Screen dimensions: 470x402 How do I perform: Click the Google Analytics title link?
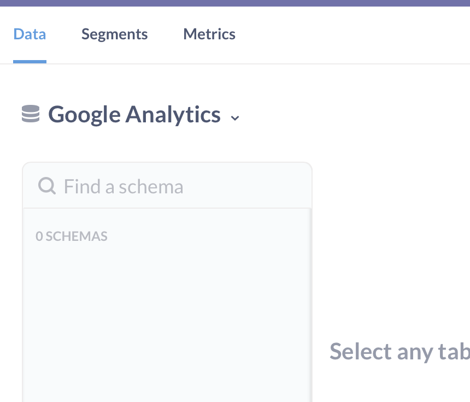(134, 114)
